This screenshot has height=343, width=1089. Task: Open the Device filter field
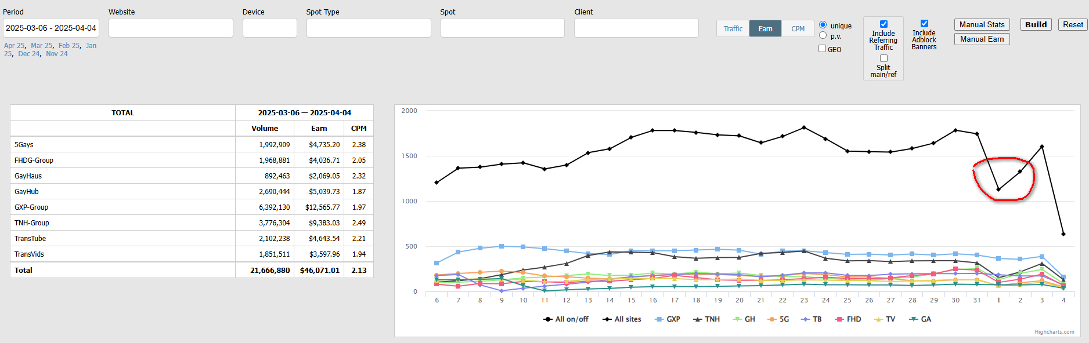269,28
